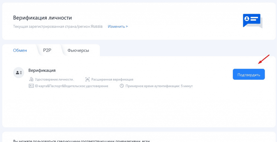
Task: Click the blue Подтвердить button
Action: point(249,74)
